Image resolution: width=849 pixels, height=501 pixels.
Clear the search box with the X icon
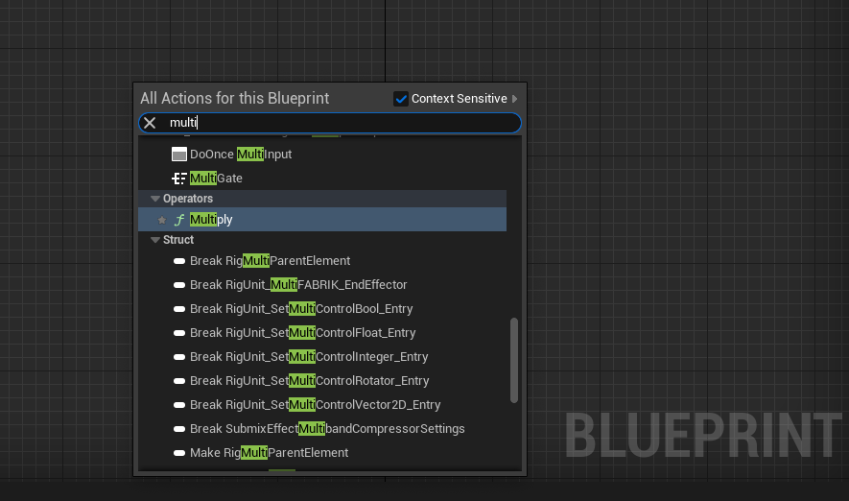[x=150, y=123]
